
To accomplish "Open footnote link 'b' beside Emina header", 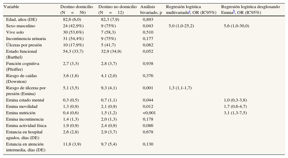I will click(234, 12).
